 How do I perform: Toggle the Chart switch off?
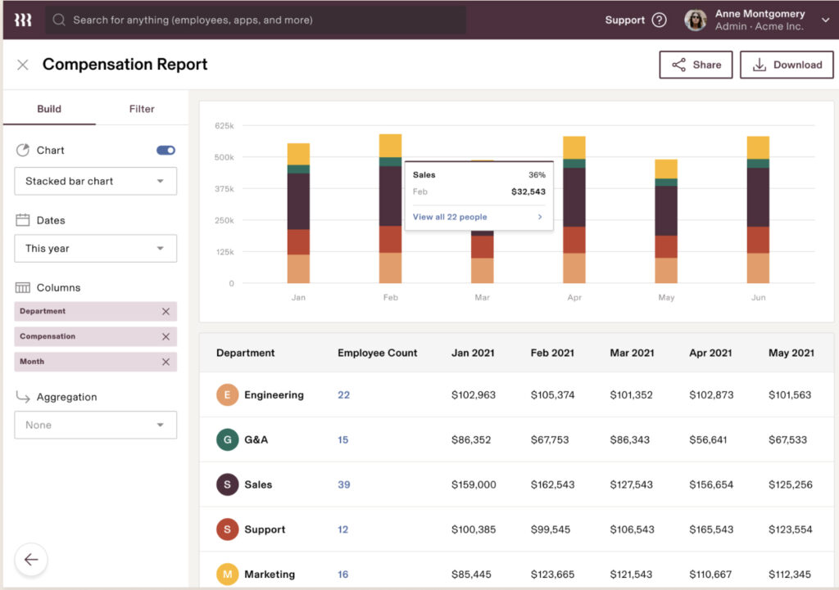[166, 150]
